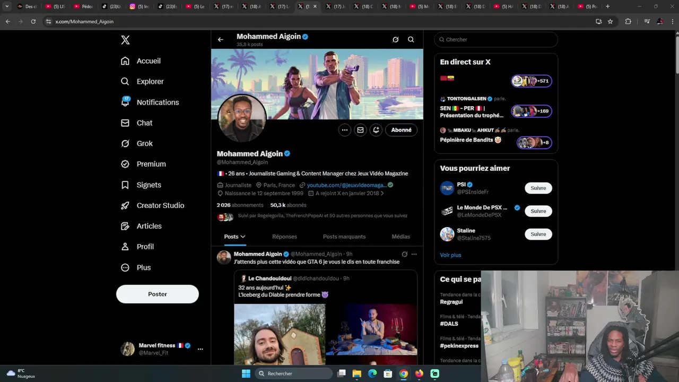Click 'Voir plus' under suggestions
Viewport: 679px width, 382px height.
pyautogui.click(x=450, y=255)
